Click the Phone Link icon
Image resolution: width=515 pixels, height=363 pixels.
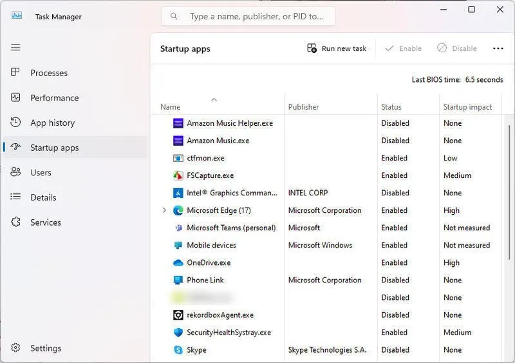point(178,280)
